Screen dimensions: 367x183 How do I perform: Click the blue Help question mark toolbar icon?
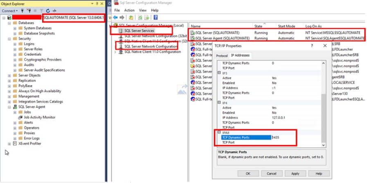click(155, 18)
